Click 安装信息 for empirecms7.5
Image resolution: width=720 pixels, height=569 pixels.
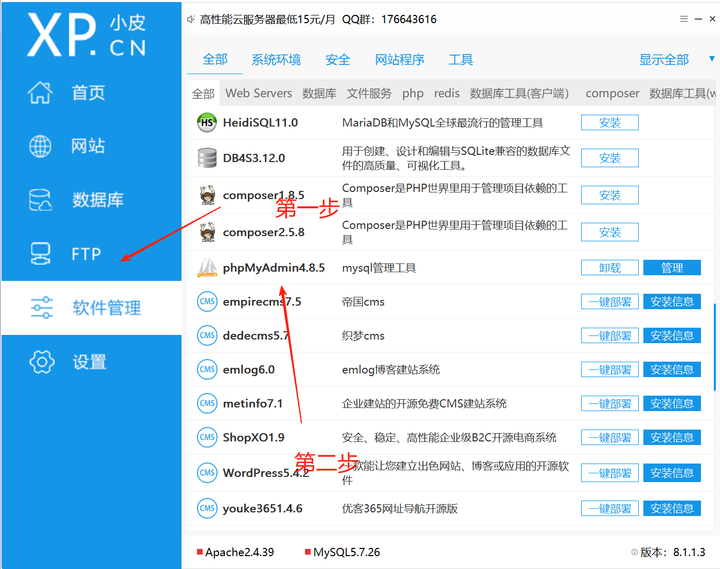point(672,301)
